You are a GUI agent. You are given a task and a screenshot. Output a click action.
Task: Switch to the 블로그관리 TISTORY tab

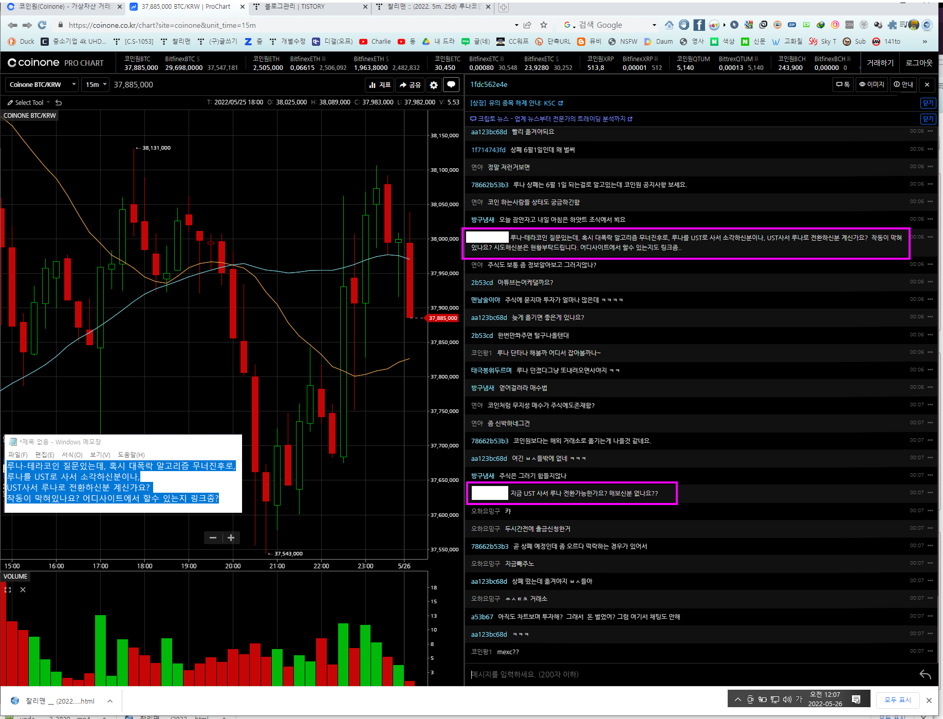(310, 7)
